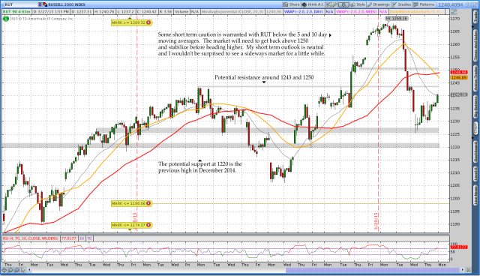Click the Volume label in the header
The image size is (480, 276).
click(x=181, y=12)
